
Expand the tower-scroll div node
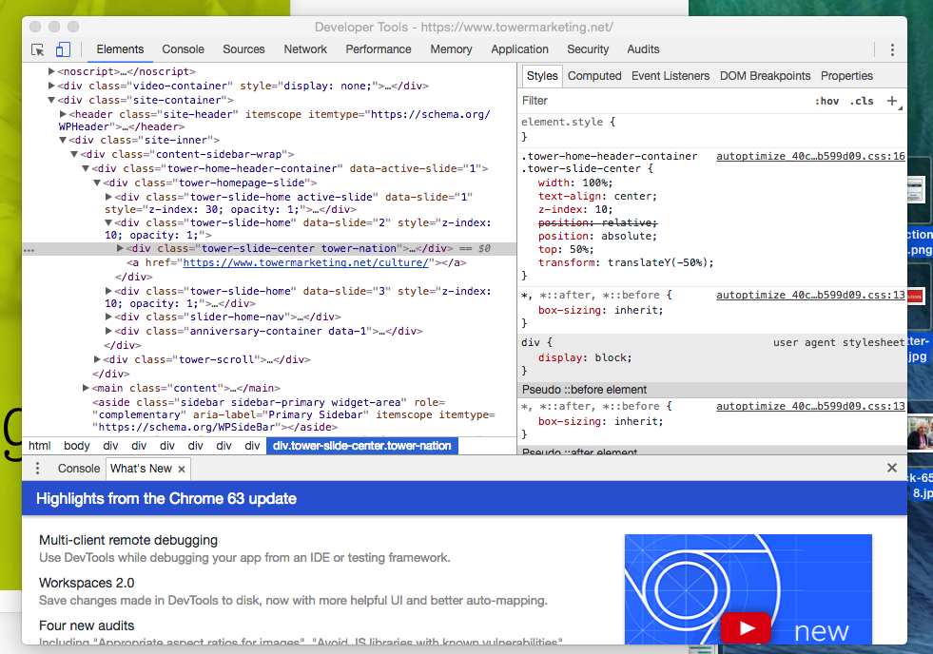coord(97,359)
